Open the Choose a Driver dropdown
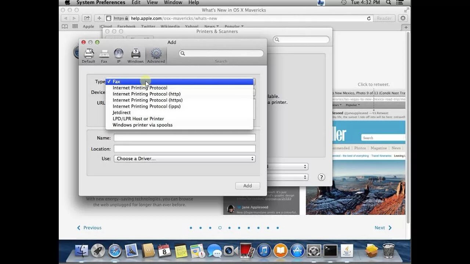The height and width of the screenshot is (264, 470). (185, 159)
